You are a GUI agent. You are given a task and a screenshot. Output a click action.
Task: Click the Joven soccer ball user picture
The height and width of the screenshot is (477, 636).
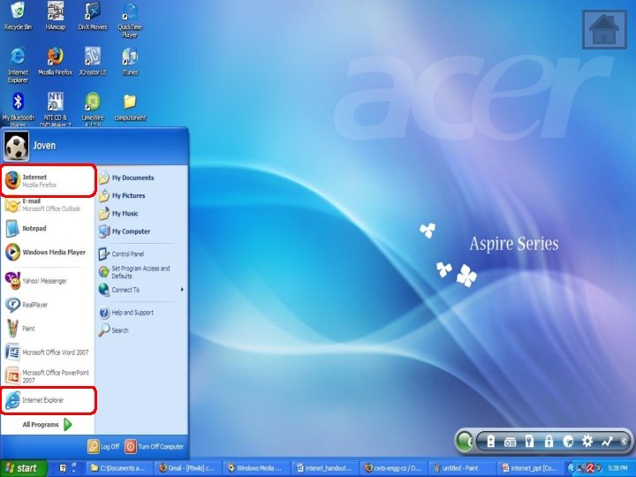click(16, 146)
